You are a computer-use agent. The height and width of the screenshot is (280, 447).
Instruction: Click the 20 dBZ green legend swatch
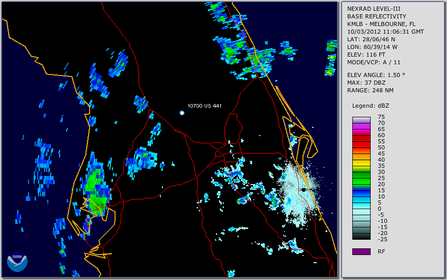(x=361, y=181)
